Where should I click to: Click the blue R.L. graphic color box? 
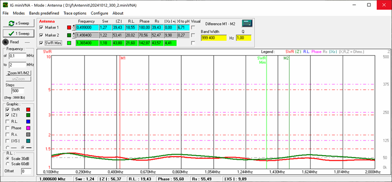pyautogui.click(x=28, y=122)
